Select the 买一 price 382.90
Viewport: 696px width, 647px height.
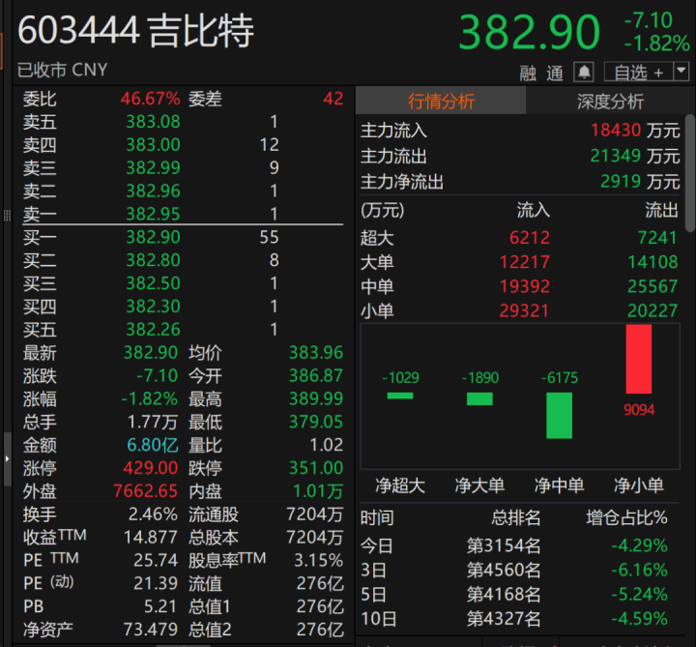(153, 237)
